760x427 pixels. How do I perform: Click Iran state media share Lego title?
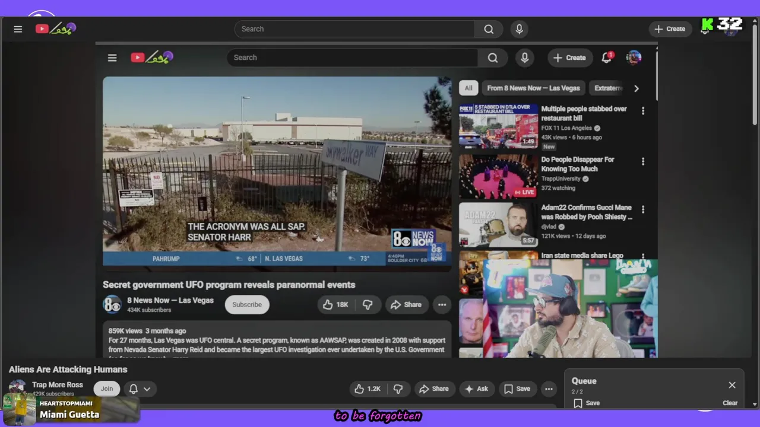(x=582, y=256)
